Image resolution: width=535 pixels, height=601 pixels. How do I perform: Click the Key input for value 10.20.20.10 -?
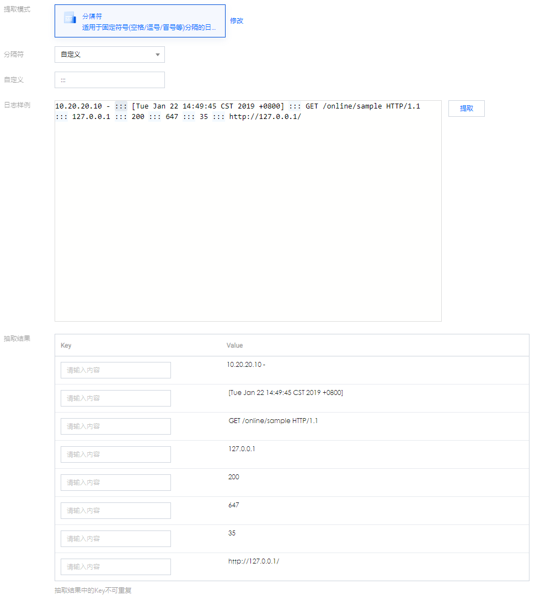115,370
